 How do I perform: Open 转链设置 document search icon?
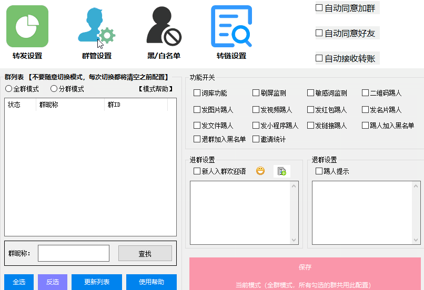click(231, 26)
